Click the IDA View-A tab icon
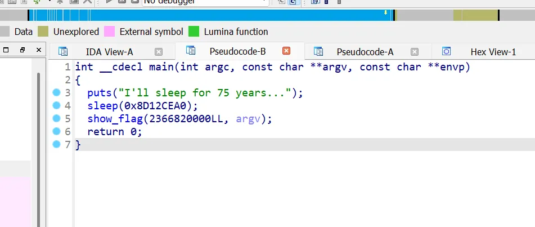The height and width of the screenshot is (227, 535). click(63, 52)
